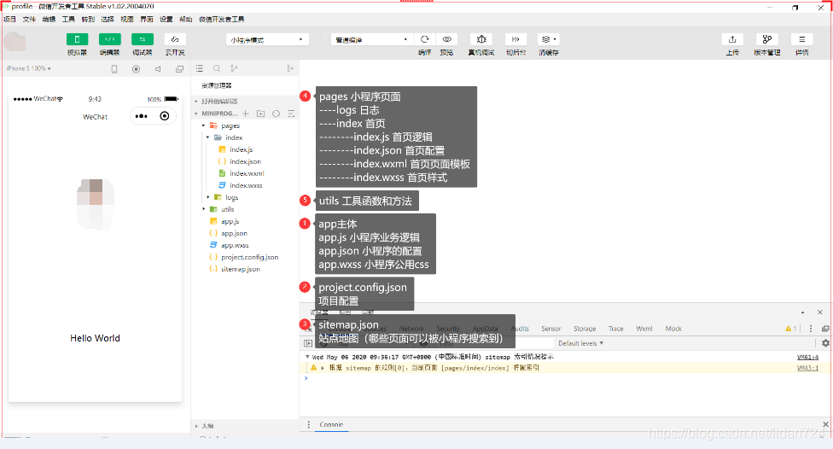The height and width of the screenshot is (449, 833).
Task: Open the 普通编译 compile mode dropdown
Action: [372, 40]
